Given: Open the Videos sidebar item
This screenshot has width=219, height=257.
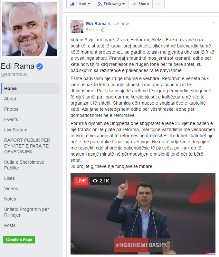Looking at the screenshot, I should 11,189.
